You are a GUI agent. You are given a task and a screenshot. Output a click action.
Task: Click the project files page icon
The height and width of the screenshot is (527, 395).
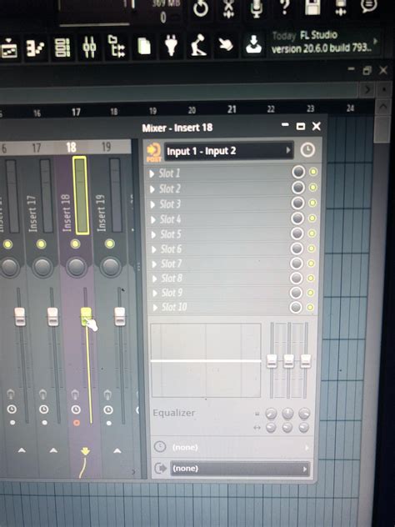(144, 46)
